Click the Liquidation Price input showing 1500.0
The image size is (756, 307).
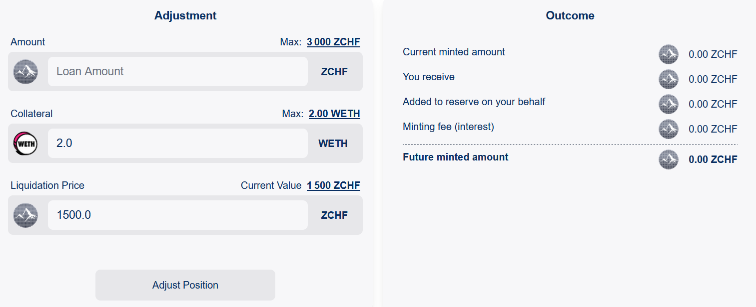click(177, 215)
